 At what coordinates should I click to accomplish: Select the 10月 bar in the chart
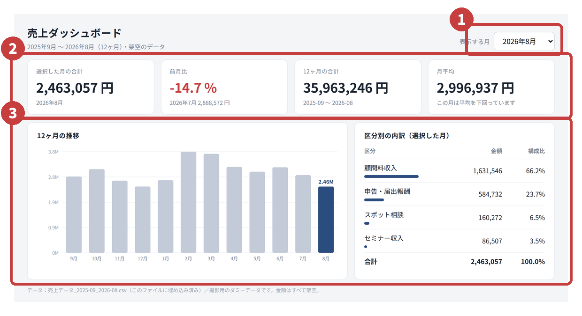click(x=97, y=211)
